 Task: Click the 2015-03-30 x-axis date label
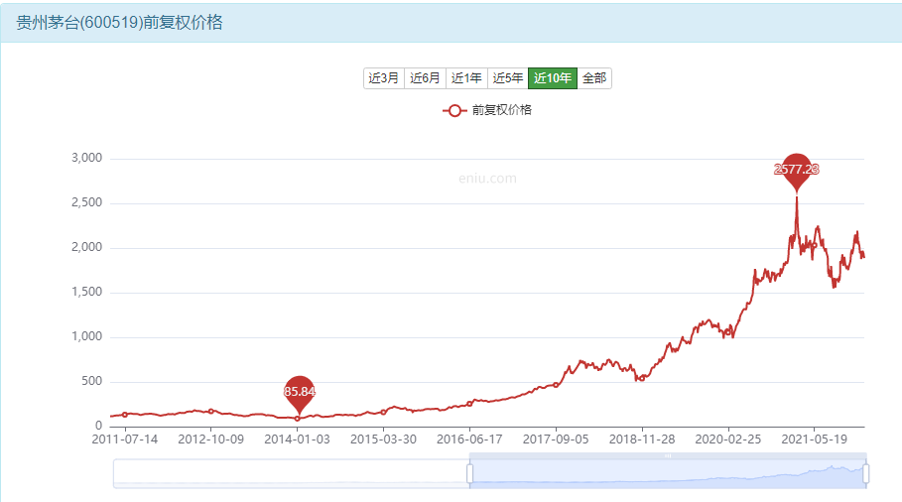click(x=384, y=439)
